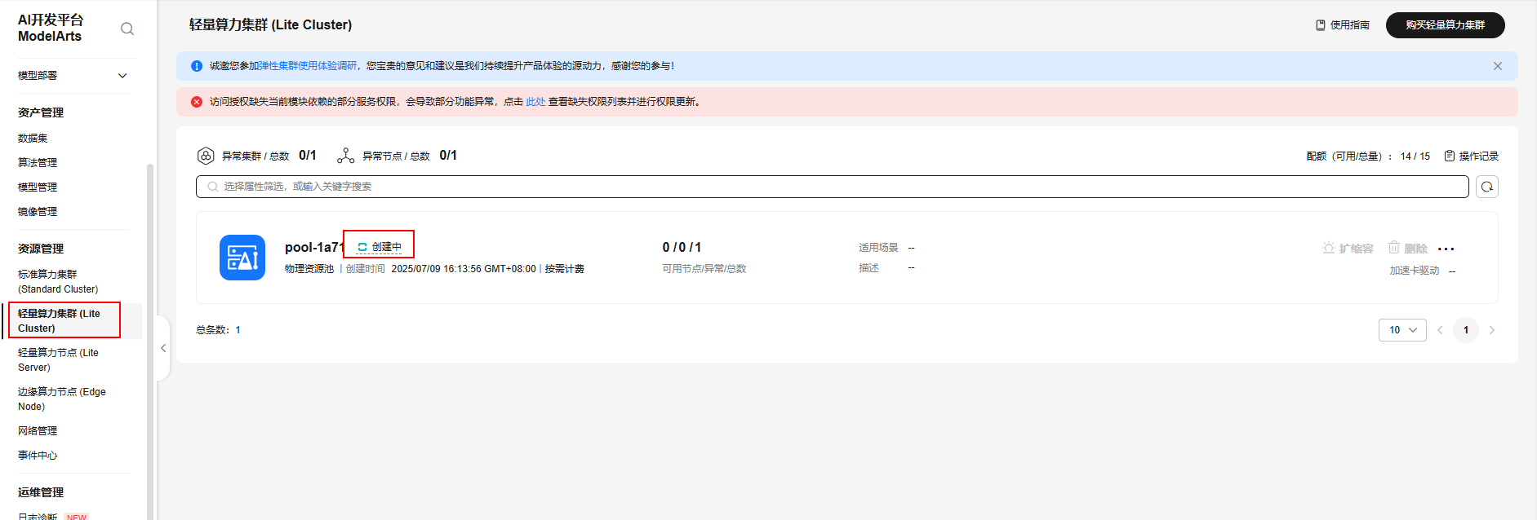Open 边缘算力节点 (Edge Node)
This screenshot has height=520, width=1537.
pyautogui.click(x=61, y=399)
